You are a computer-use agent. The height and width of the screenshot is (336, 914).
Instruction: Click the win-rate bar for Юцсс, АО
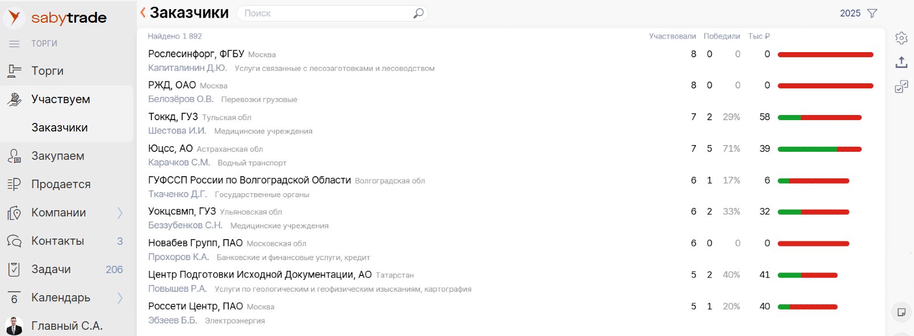pyautogui.click(x=820, y=149)
